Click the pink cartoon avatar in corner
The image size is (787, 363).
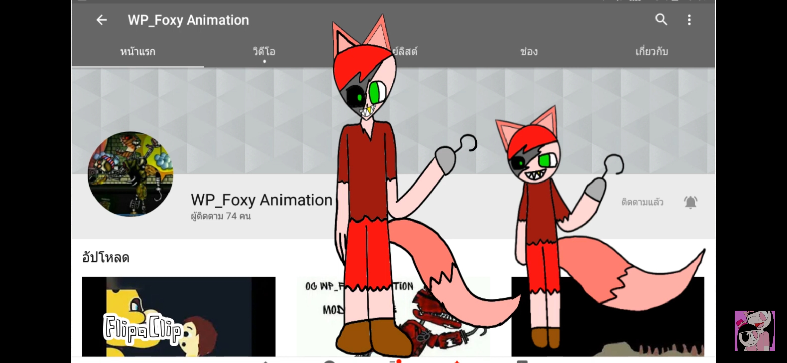click(x=755, y=331)
